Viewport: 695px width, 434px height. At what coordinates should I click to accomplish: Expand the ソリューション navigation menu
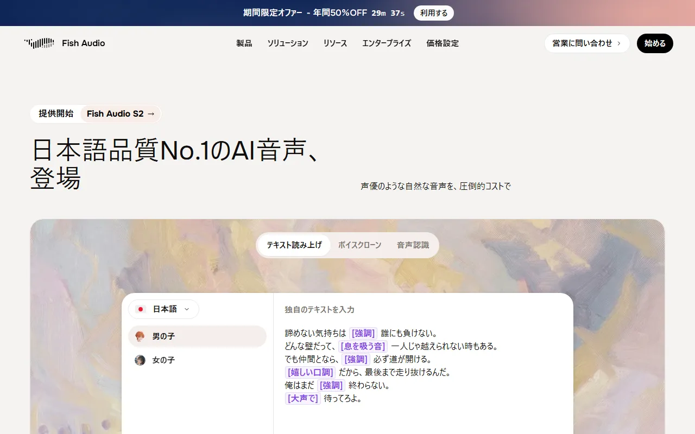[287, 43]
